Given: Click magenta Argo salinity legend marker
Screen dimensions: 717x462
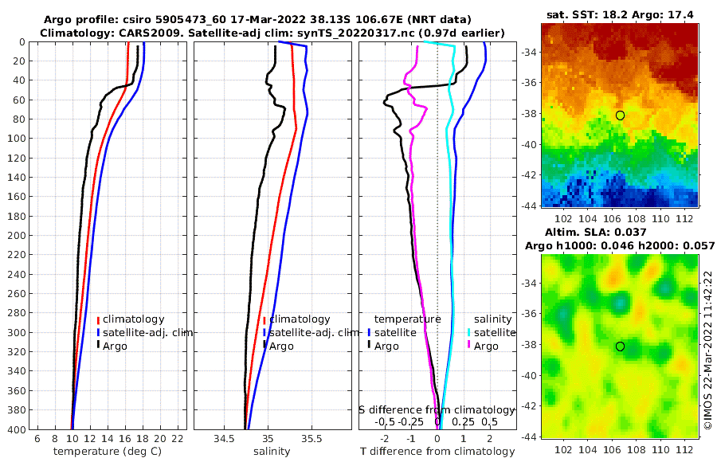Looking at the screenshot, I should click(468, 346).
